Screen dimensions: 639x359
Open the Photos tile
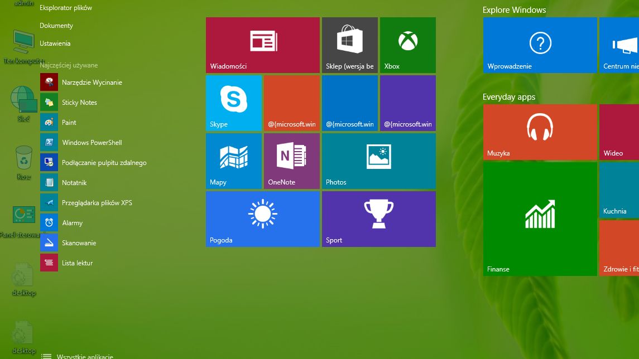(x=379, y=161)
